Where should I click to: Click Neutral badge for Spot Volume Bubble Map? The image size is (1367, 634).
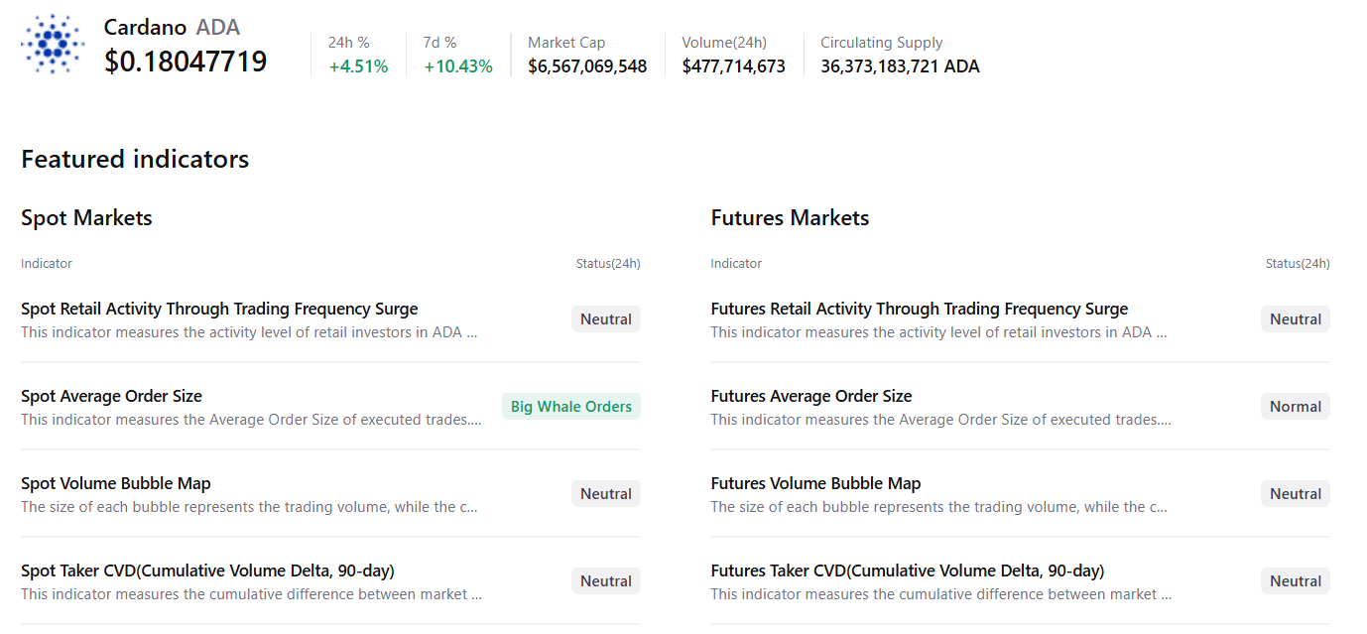click(x=606, y=494)
